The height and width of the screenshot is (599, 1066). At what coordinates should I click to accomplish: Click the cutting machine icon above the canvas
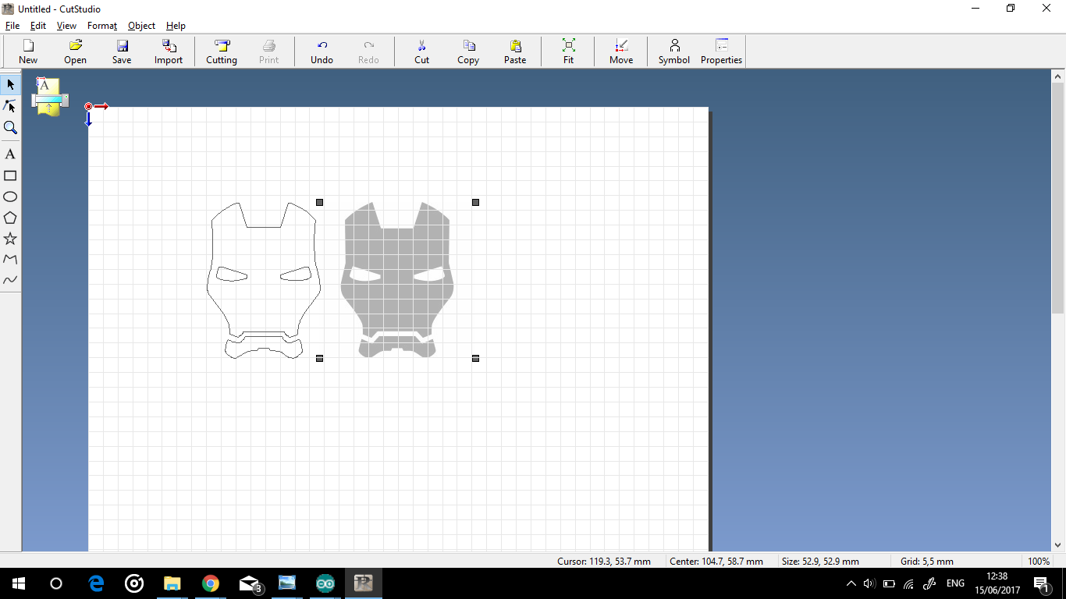click(49, 97)
